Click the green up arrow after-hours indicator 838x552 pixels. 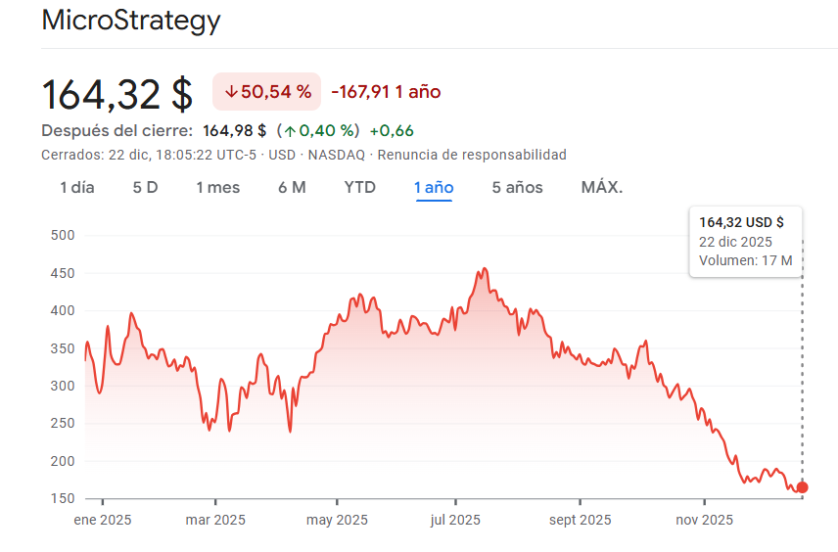pyautogui.click(x=290, y=130)
